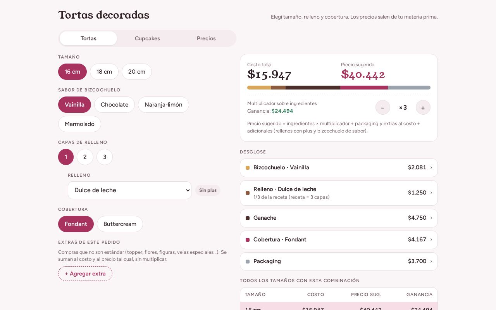Select Fondant as the coating
The height and width of the screenshot is (310, 496).
coord(76,224)
